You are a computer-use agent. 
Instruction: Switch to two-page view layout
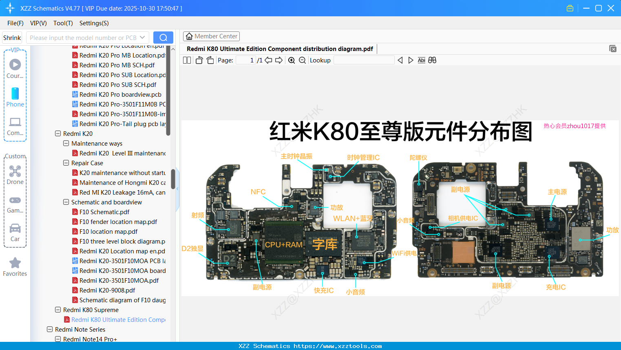(187, 60)
